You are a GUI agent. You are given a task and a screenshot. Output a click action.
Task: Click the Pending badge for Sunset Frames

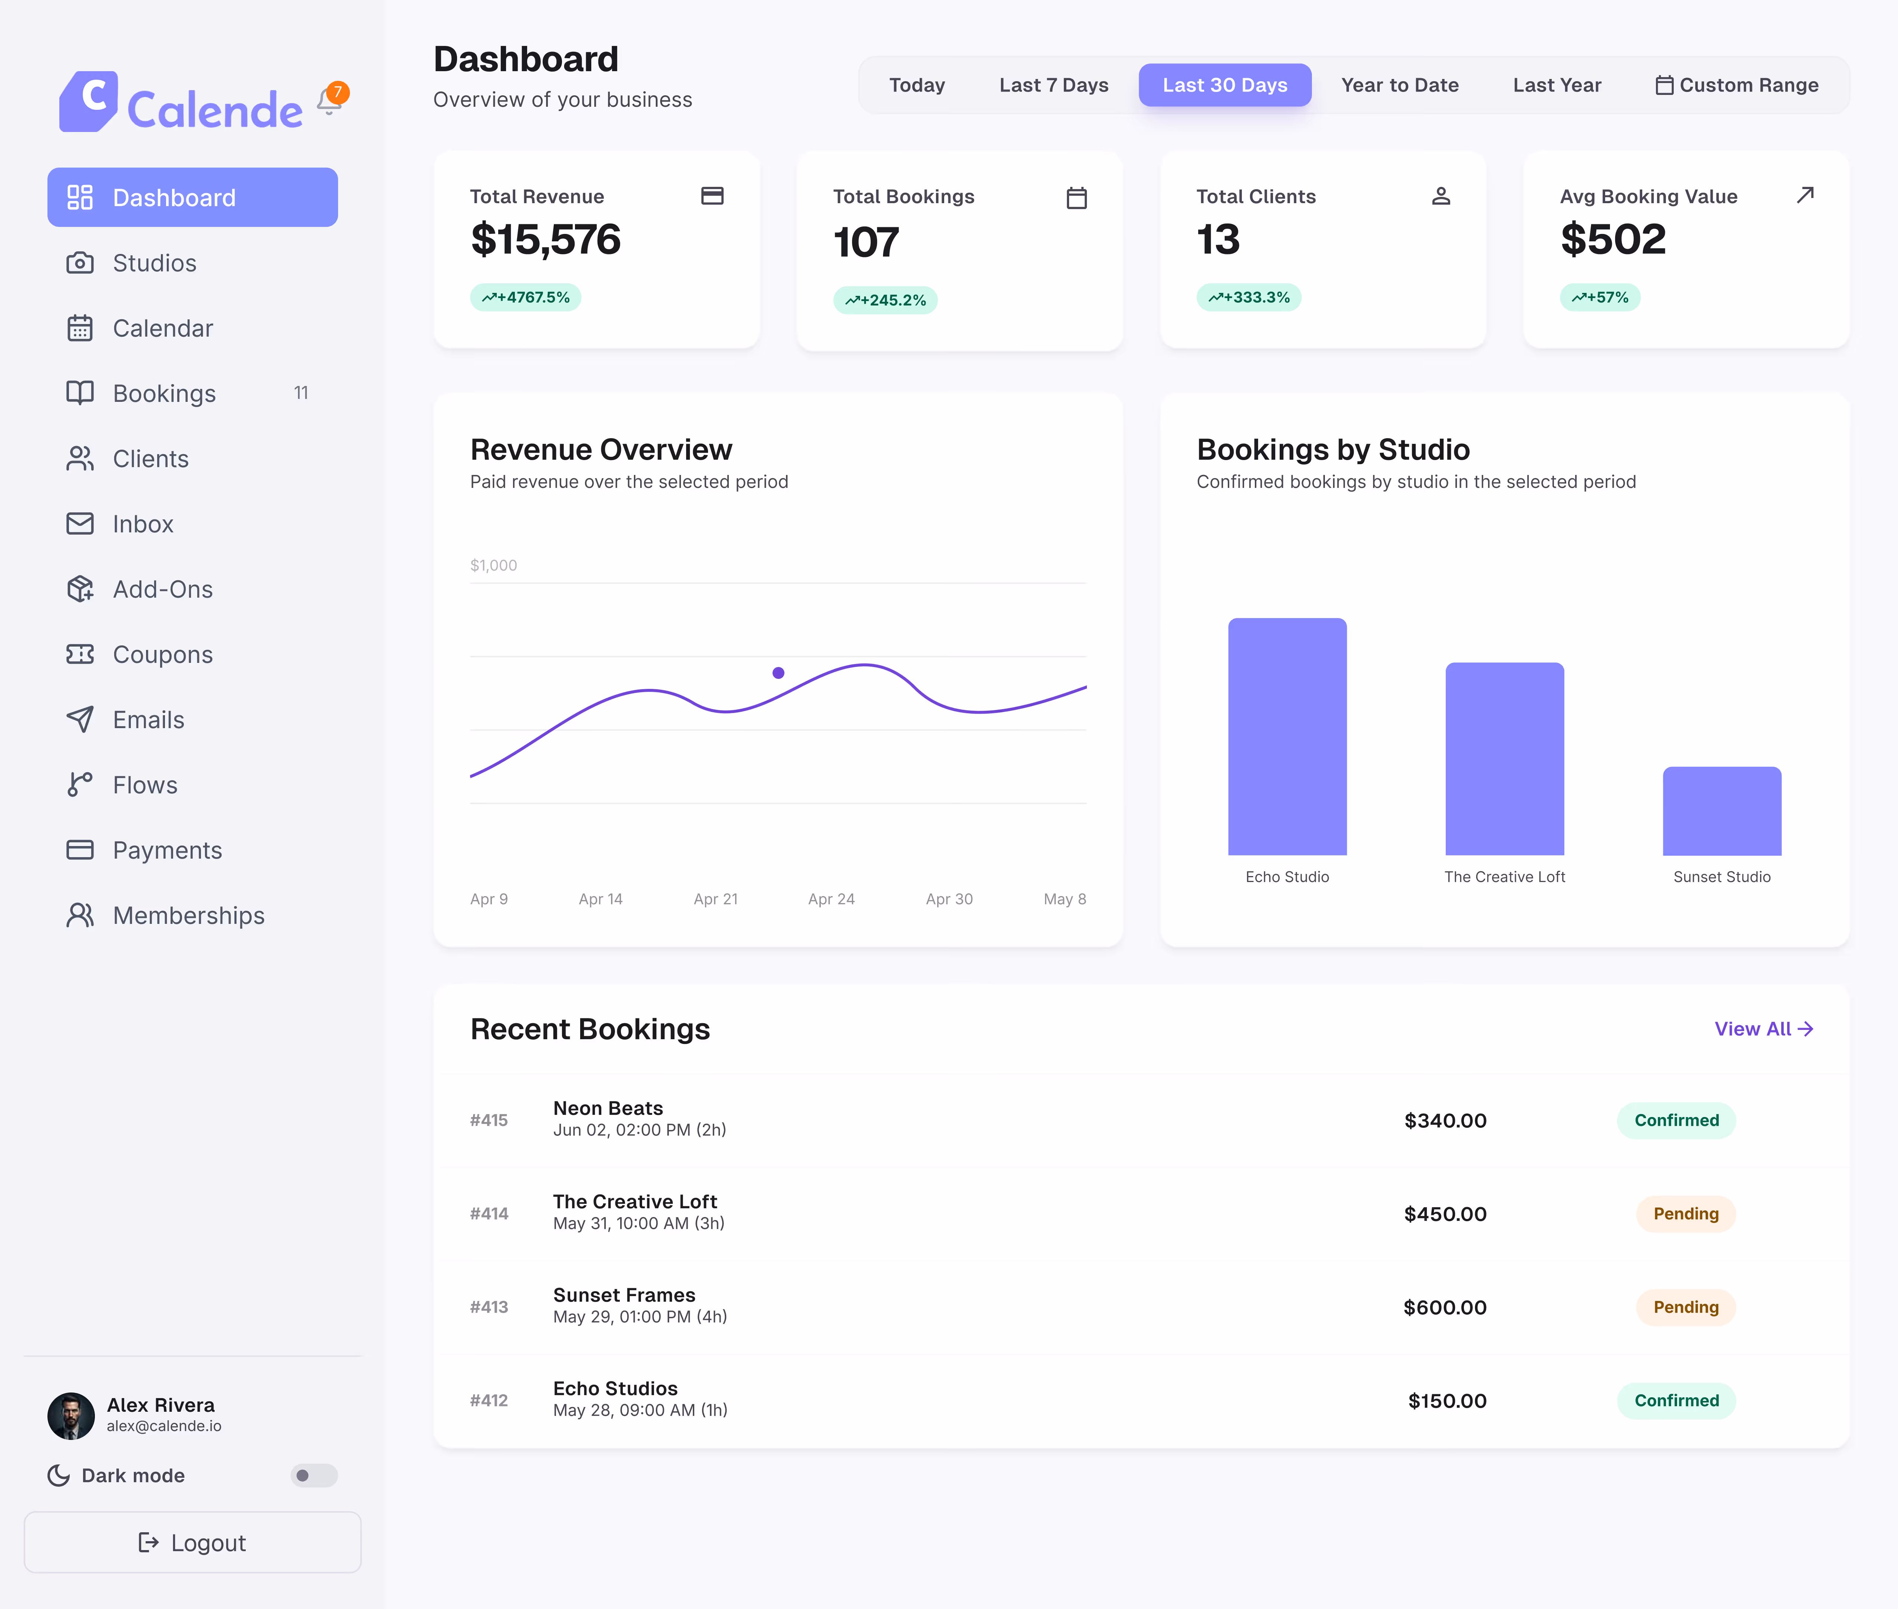[x=1686, y=1307]
